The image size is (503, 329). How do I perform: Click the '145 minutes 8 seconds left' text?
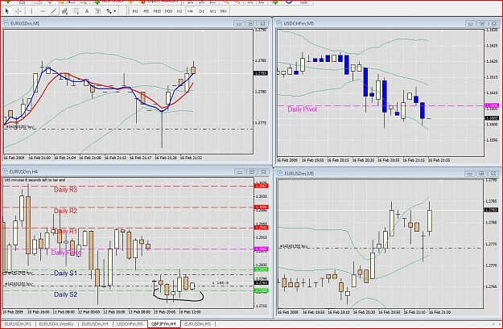pyautogui.click(x=35, y=180)
